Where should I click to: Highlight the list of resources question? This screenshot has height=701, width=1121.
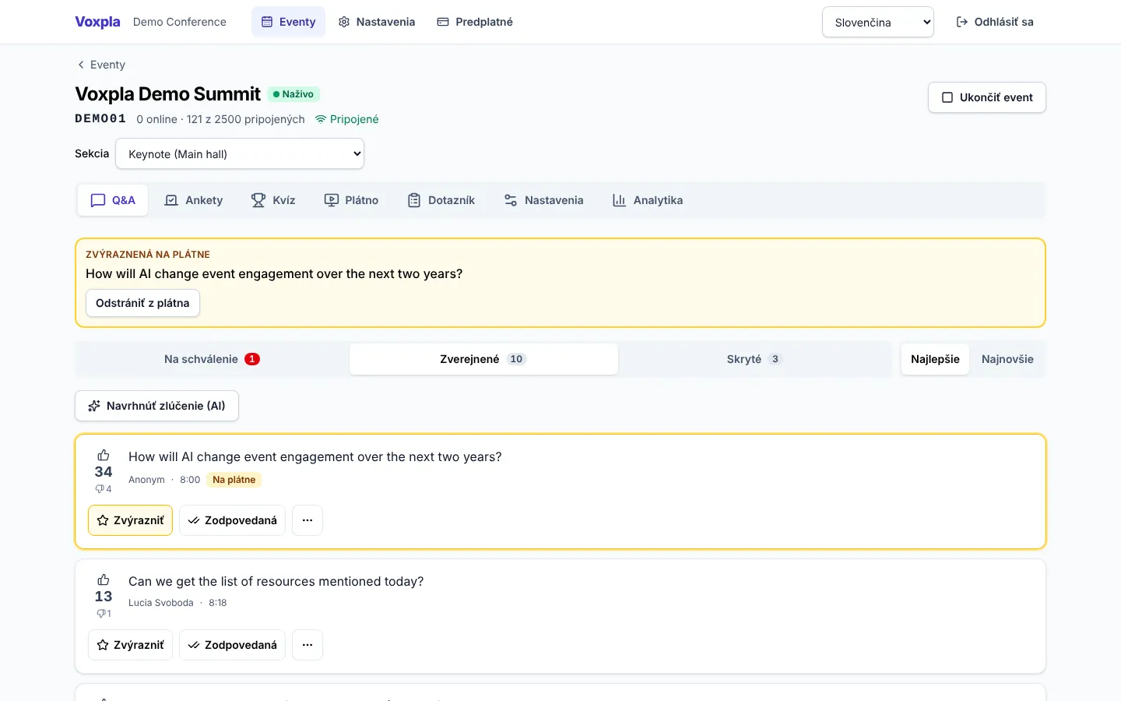(130, 645)
